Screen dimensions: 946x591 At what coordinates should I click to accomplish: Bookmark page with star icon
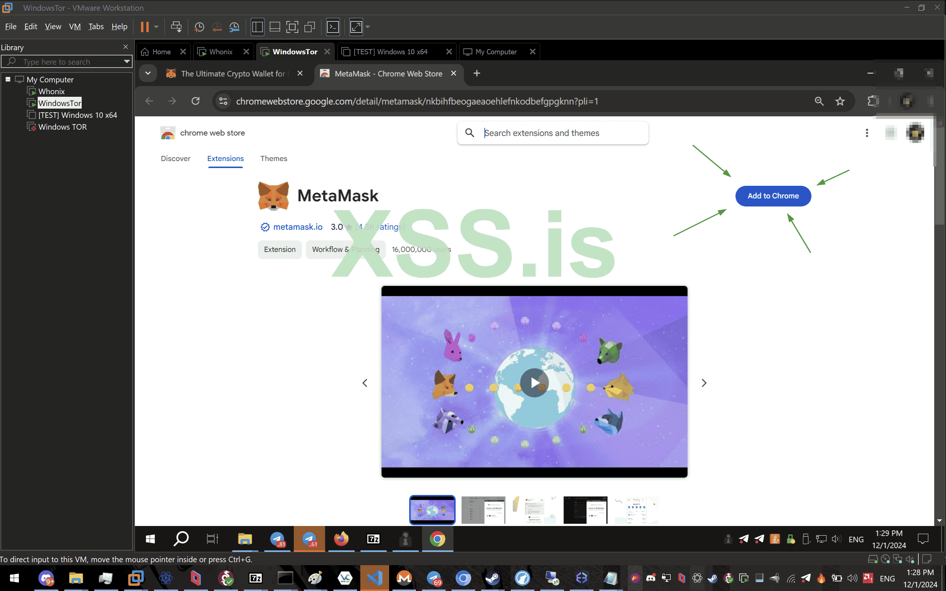click(840, 101)
